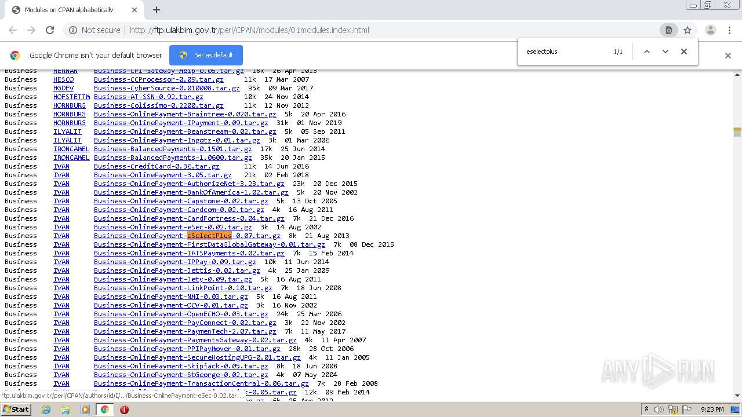Screen dimensions: 742x417
Task: Reload the current page
Action: (50, 30)
